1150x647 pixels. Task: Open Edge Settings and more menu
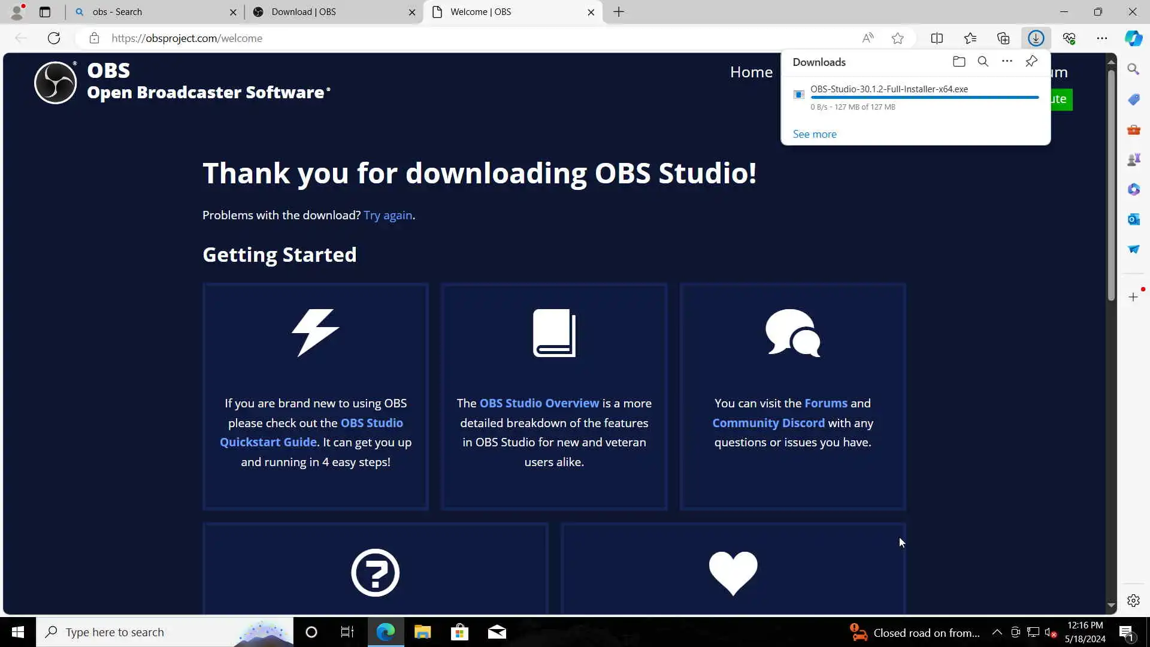pos(1101,38)
